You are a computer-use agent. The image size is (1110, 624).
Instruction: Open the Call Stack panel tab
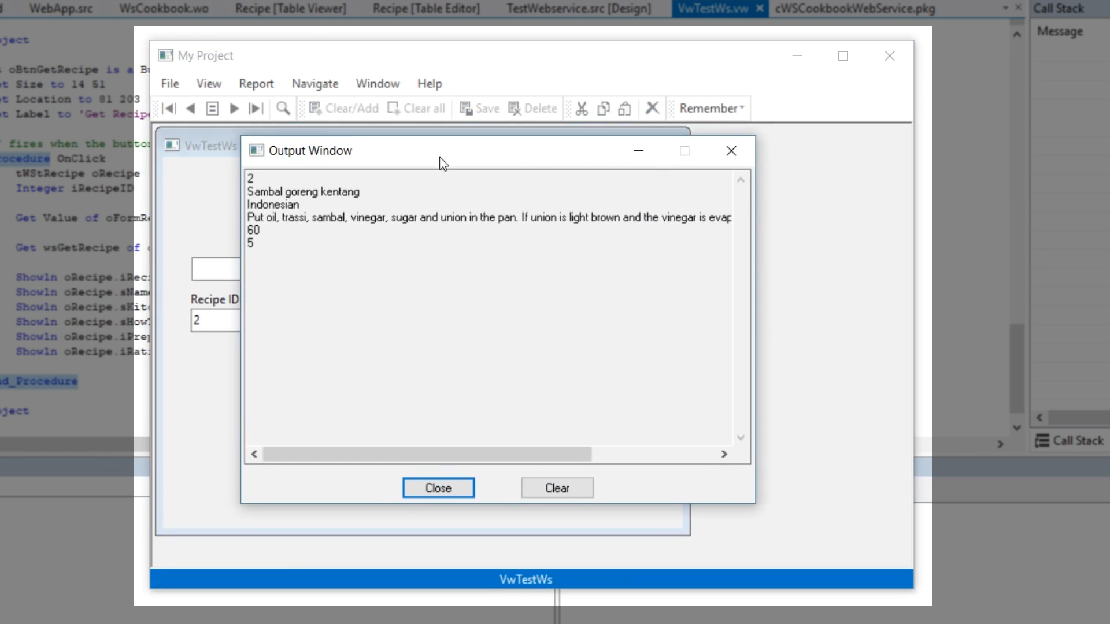[x=1070, y=441]
